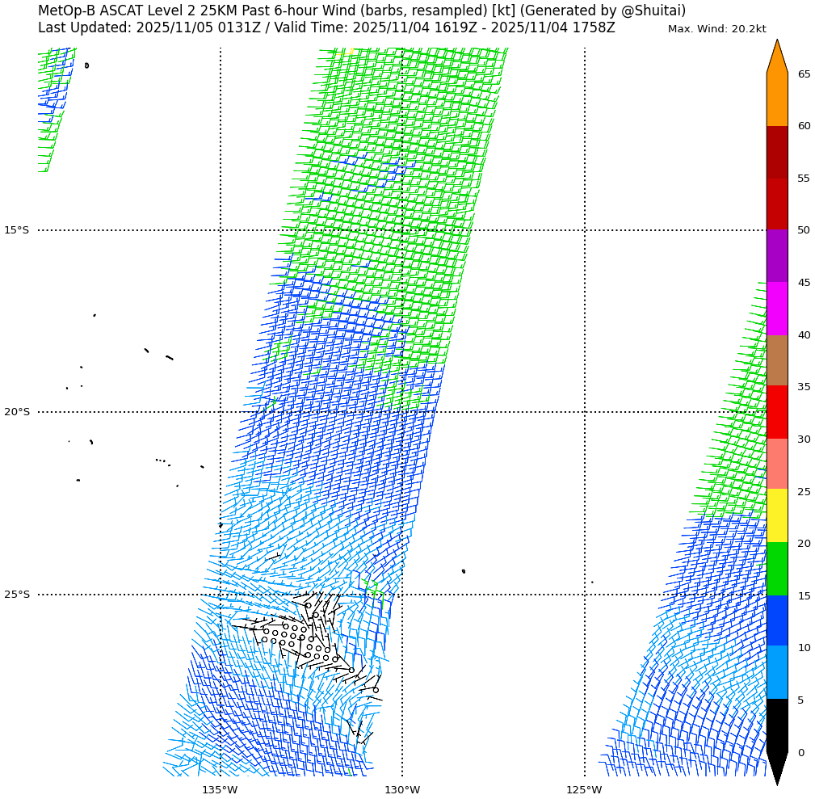The height and width of the screenshot is (799, 815).
Task: Click the MetOp-B ASCAT title line
Action: (361, 11)
